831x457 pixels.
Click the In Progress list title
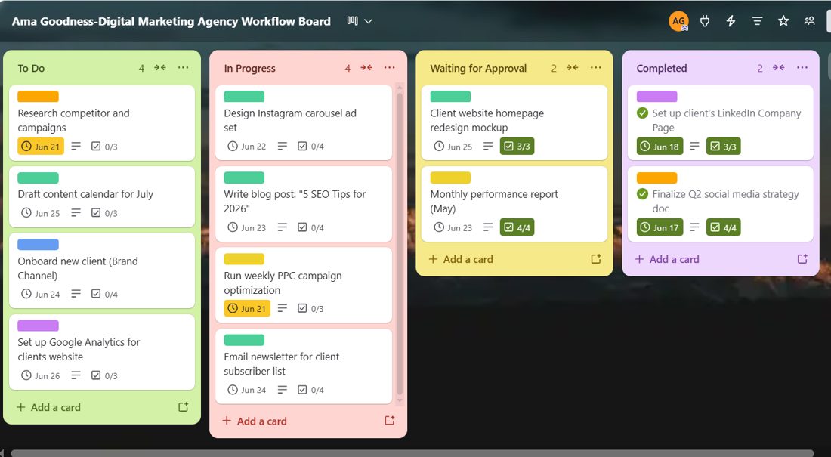coord(249,69)
